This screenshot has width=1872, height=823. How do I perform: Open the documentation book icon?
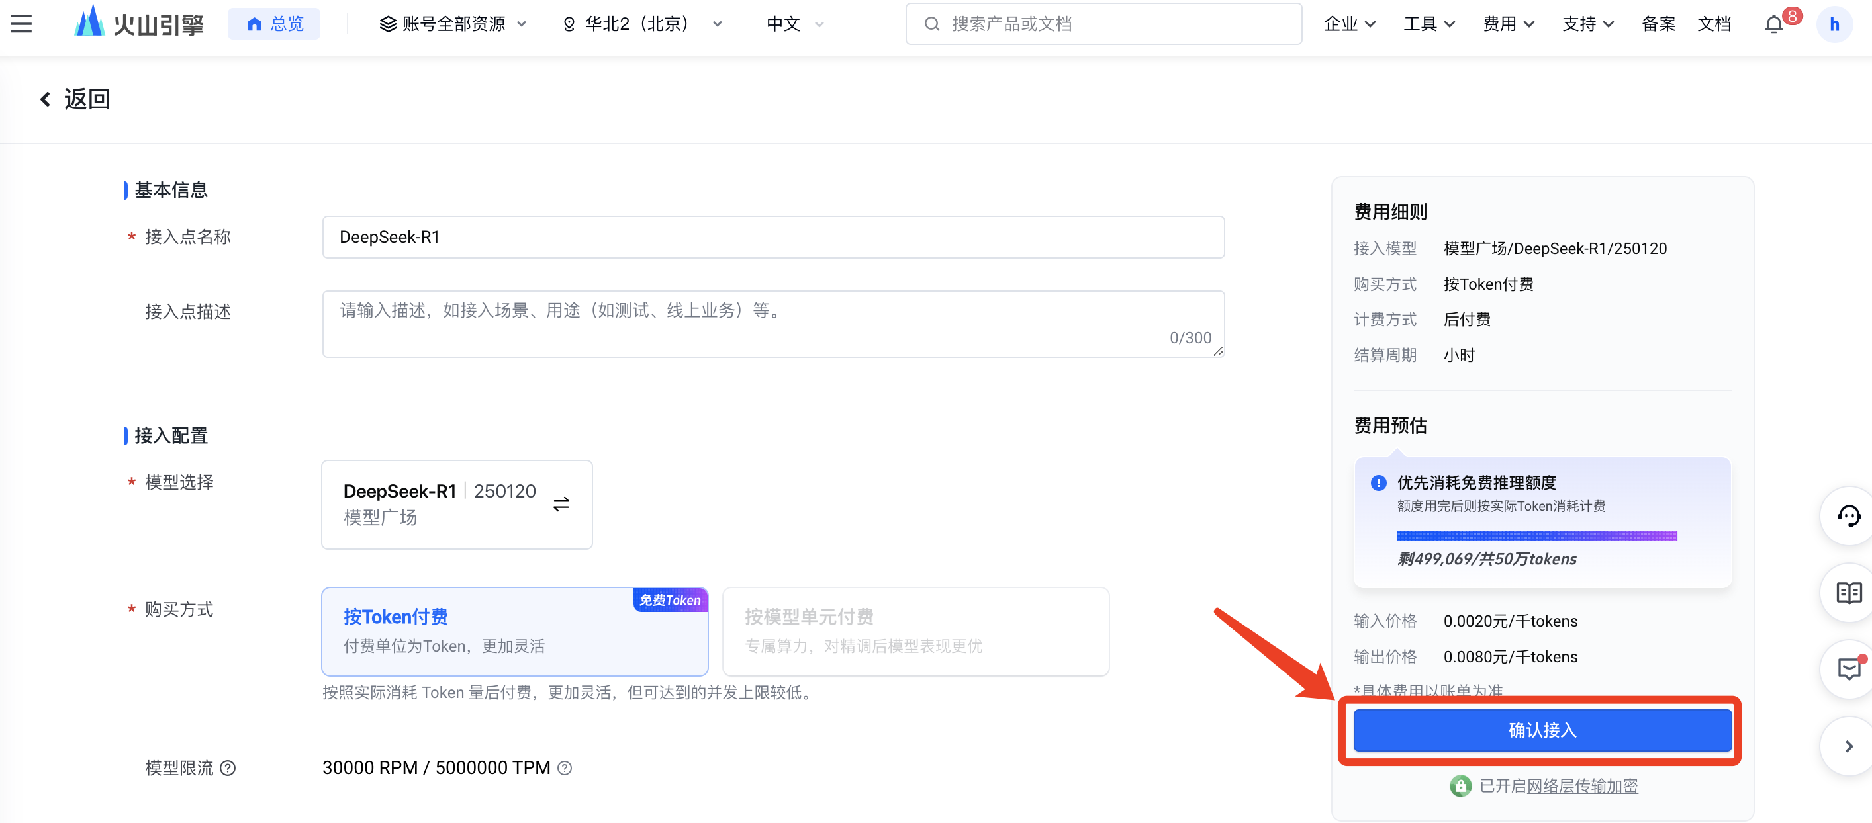[1848, 593]
